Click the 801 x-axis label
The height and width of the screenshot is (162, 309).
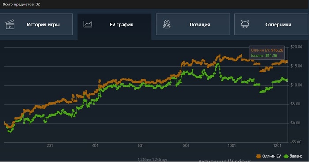(186, 146)
